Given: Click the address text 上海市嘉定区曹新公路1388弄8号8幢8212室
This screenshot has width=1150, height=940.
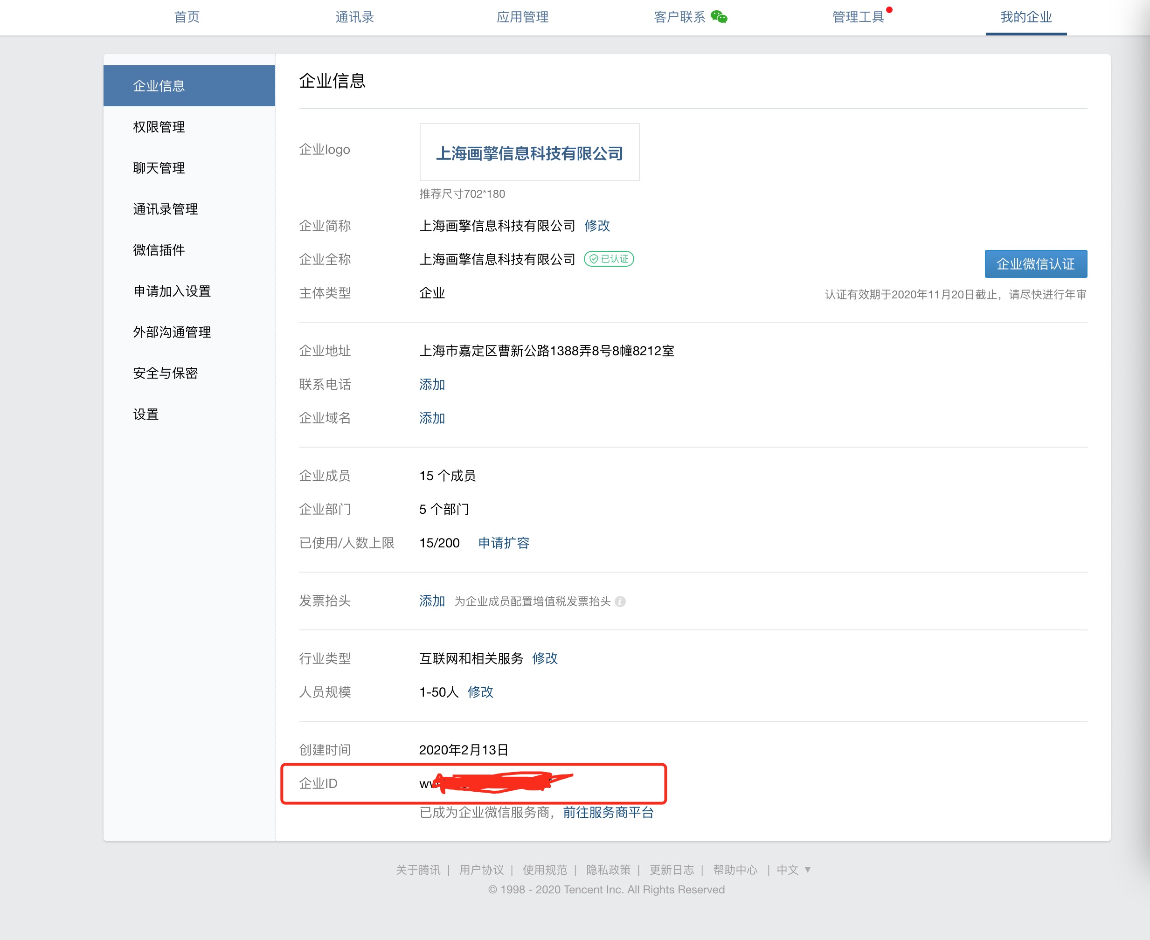Looking at the screenshot, I should pyautogui.click(x=546, y=351).
